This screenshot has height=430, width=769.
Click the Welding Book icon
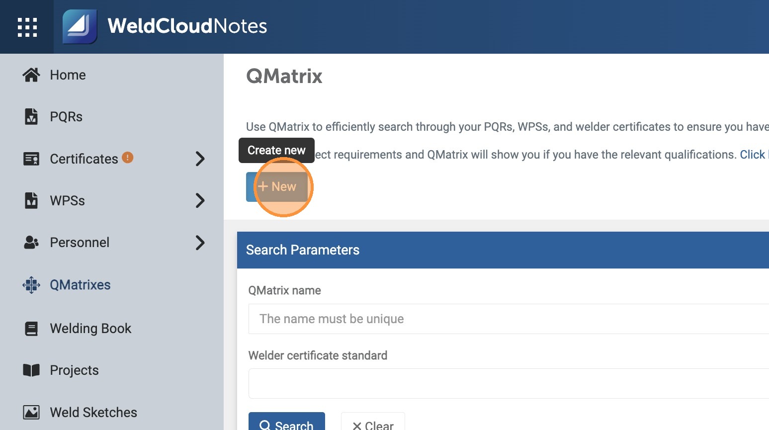click(x=31, y=329)
